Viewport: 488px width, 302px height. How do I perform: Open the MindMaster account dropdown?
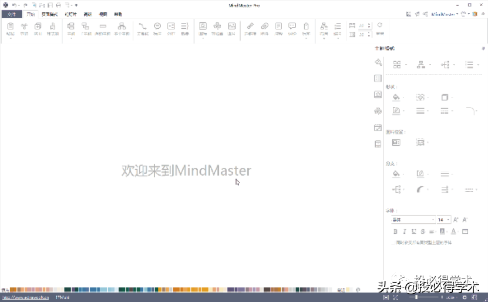tap(445, 14)
